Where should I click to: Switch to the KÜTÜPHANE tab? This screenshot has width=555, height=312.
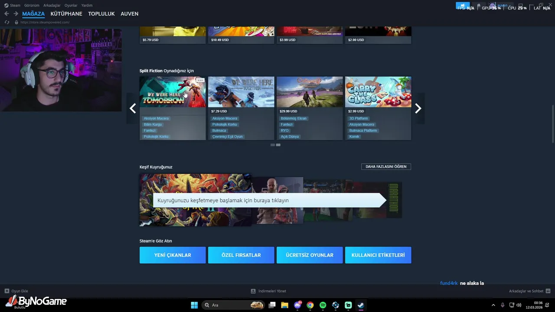(66, 14)
